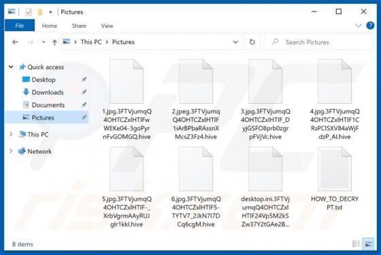Expand the ribbon with the chevron
This screenshot has height=255, width=381.
point(358,25)
